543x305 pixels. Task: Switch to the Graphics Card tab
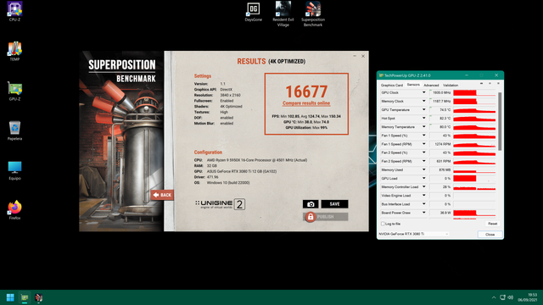392,85
